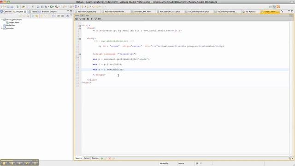Switch to the orange Aptana perspective icon
The image size is (295, 166).
278,7
